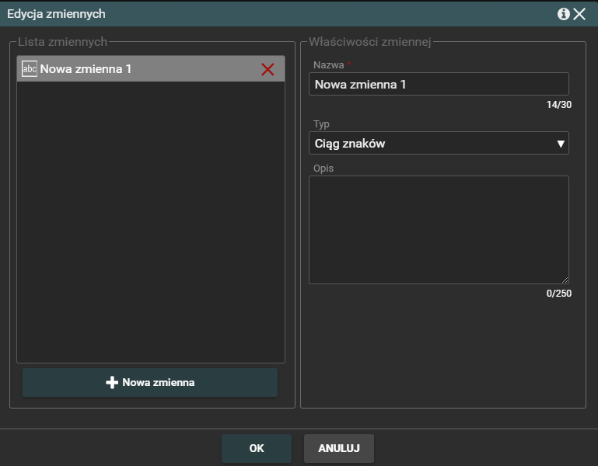
Task: Click the Edycja zmiennych title text
Action: [57, 14]
